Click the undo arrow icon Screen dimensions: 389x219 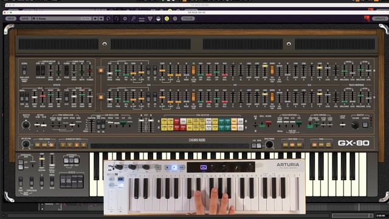point(108,19)
